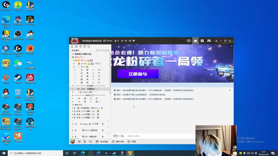
Task: Toggle 播放伴奏 accompaniment playback
Action: click(x=118, y=141)
